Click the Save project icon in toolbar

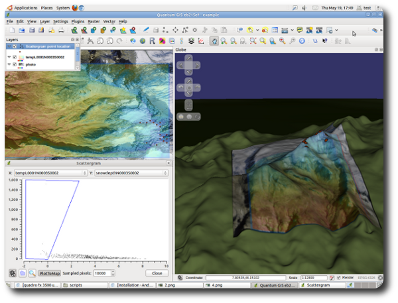31,30
